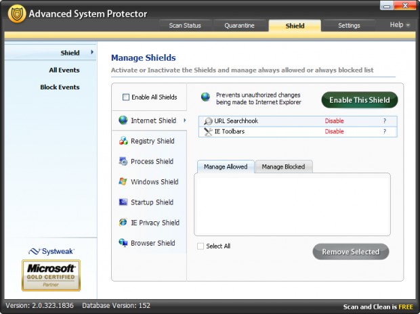Toggle the Disable link for URL Searchhook
The width and height of the screenshot is (420, 314).
point(334,121)
